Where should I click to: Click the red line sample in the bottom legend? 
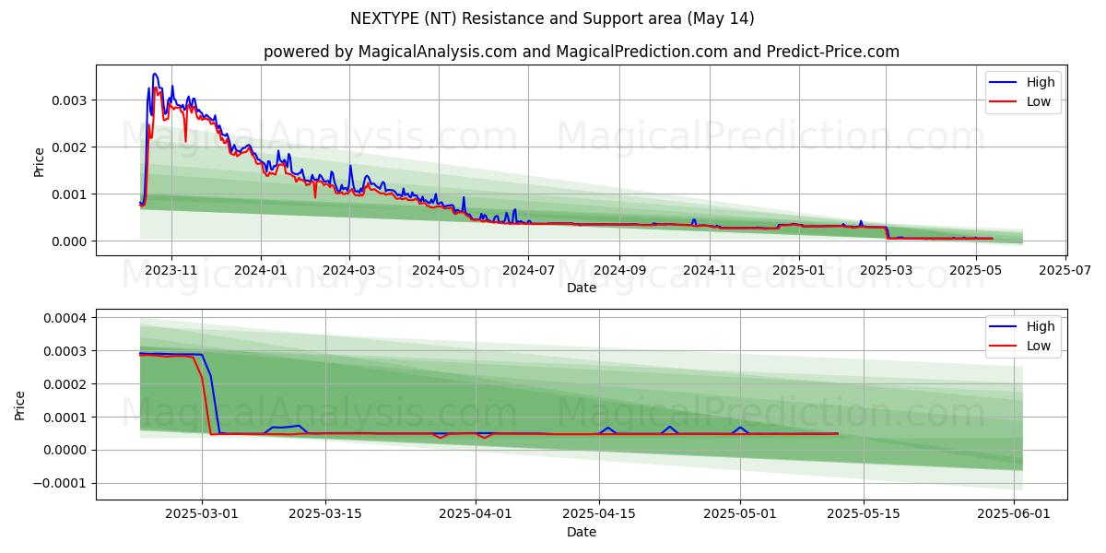point(1005,347)
